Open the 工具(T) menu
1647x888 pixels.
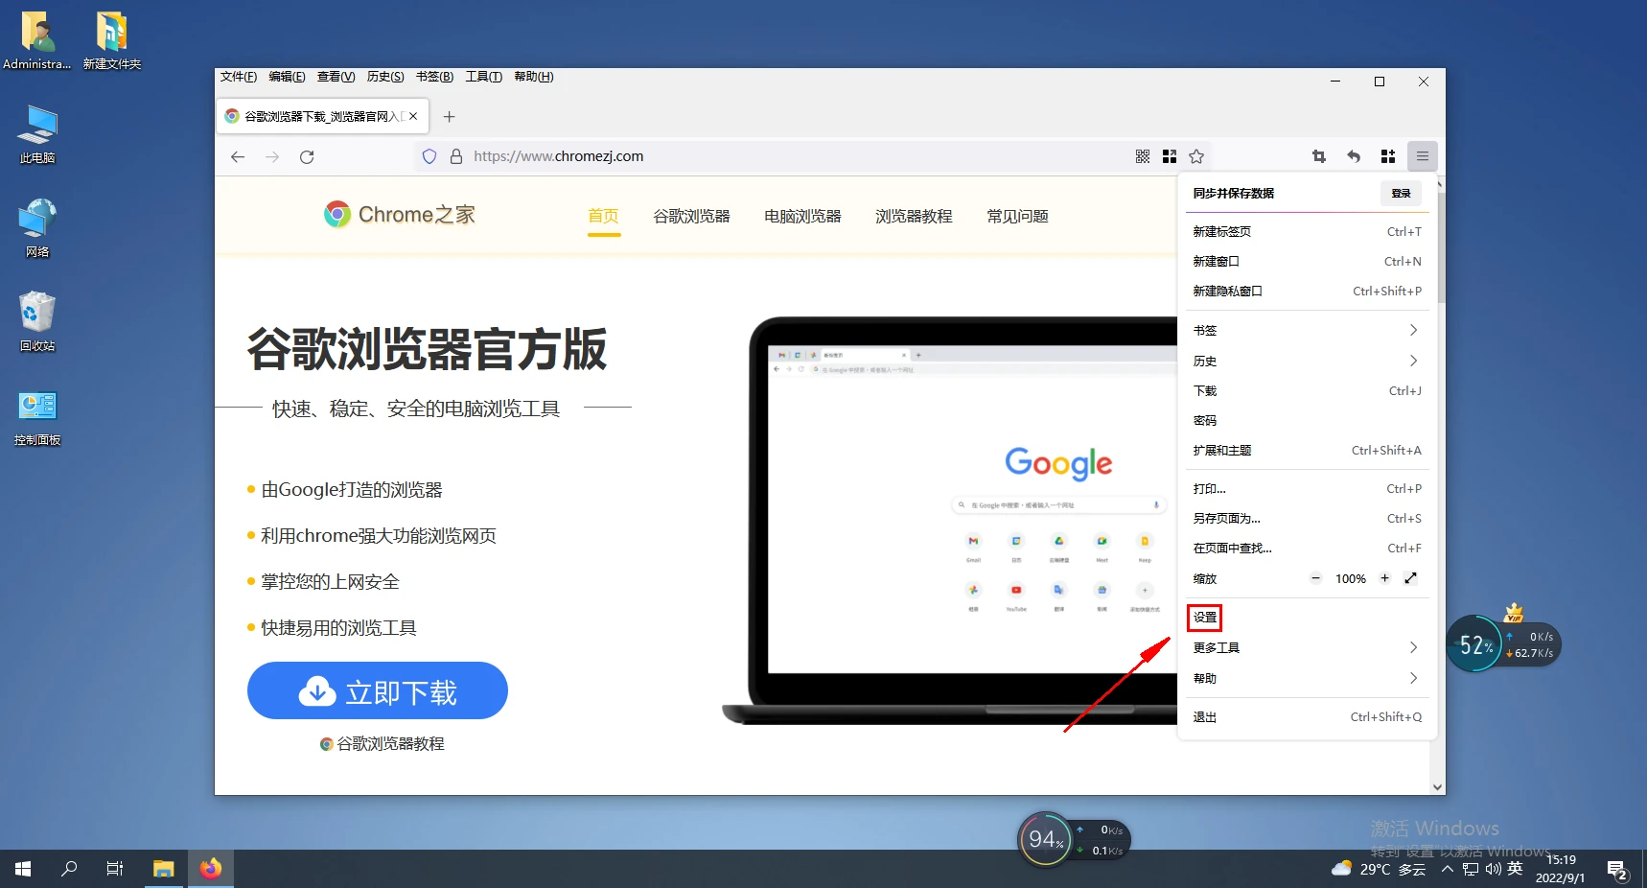click(483, 77)
